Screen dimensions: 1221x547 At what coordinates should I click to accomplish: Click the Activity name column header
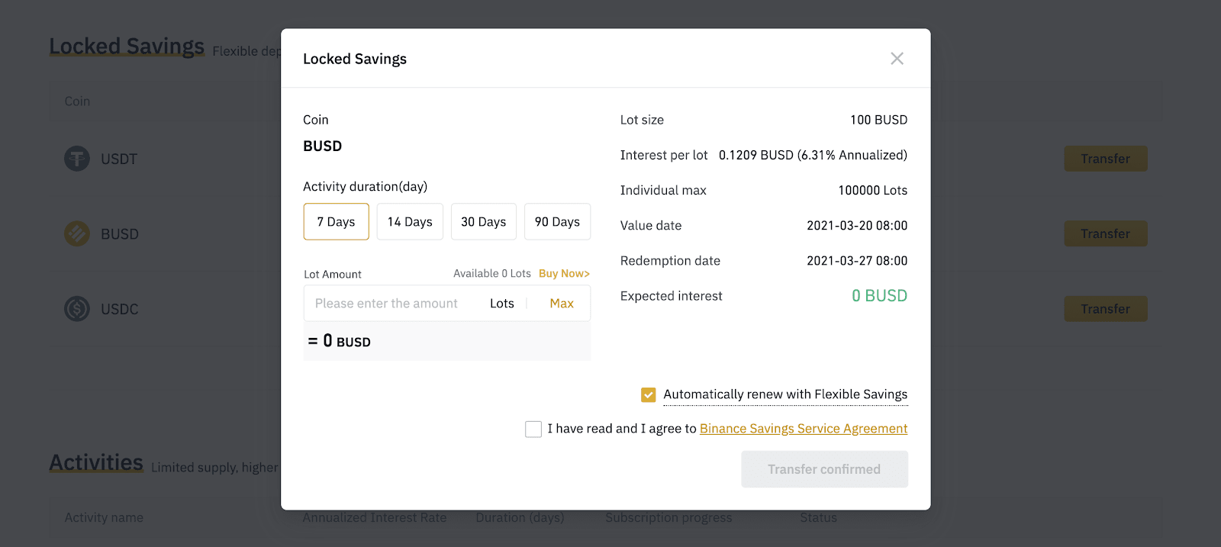[104, 517]
